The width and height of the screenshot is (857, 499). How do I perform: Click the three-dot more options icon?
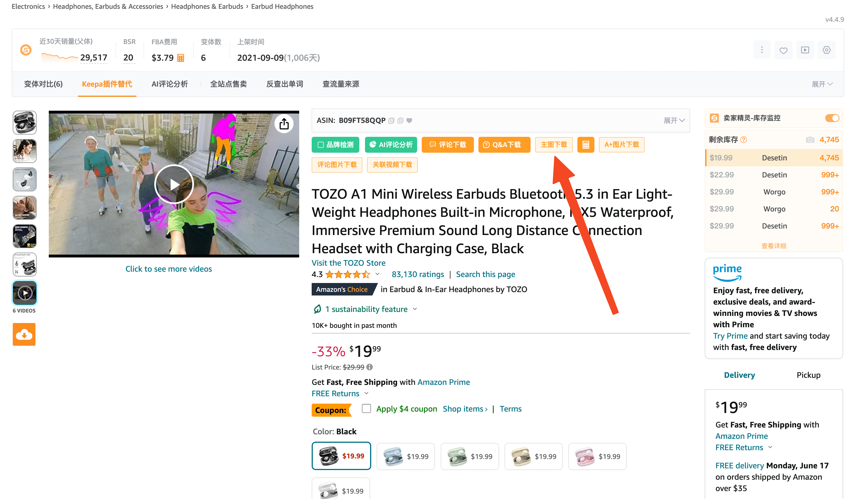762,50
